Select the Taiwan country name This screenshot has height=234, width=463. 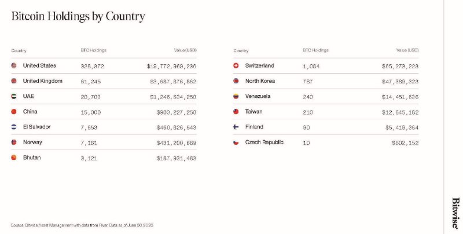click(x=253, y=112)
